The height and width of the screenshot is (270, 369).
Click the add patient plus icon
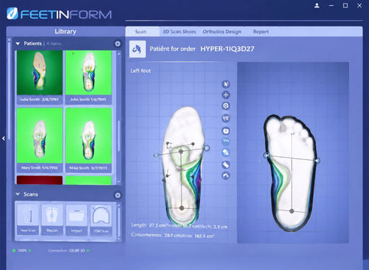tap(117, 44)
